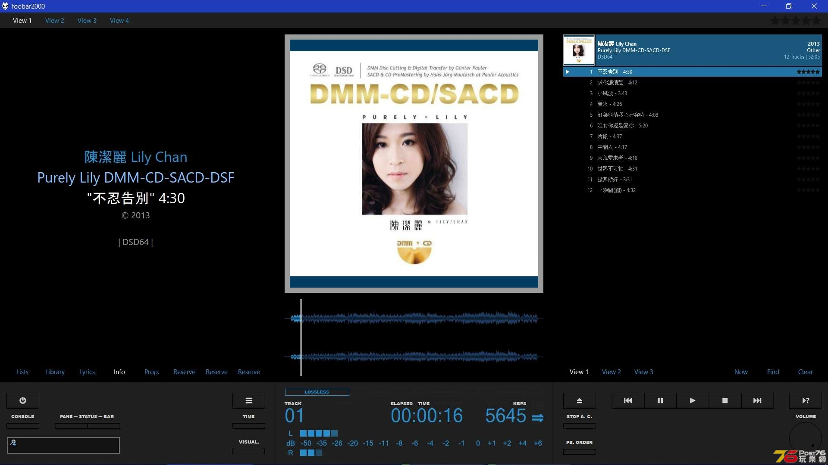828x465 pixels.
Task: Switch playlist panel to View 3
Action: point(644,372)
